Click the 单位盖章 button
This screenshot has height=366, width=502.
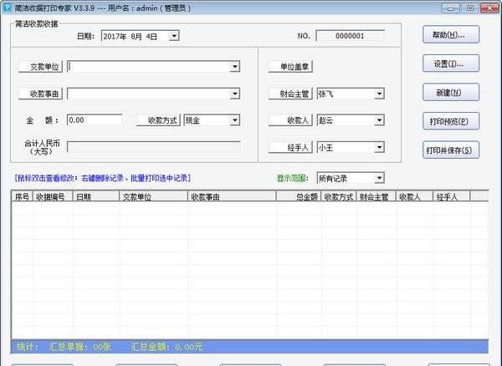(290, 67)
